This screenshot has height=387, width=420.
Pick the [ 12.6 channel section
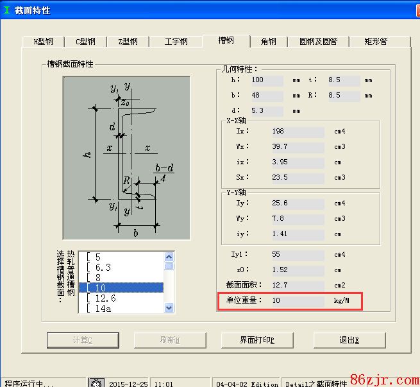click(x=122, y=298)
